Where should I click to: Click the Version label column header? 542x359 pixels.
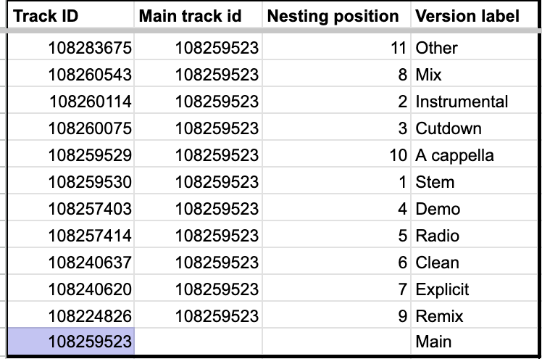coord(474,16)
